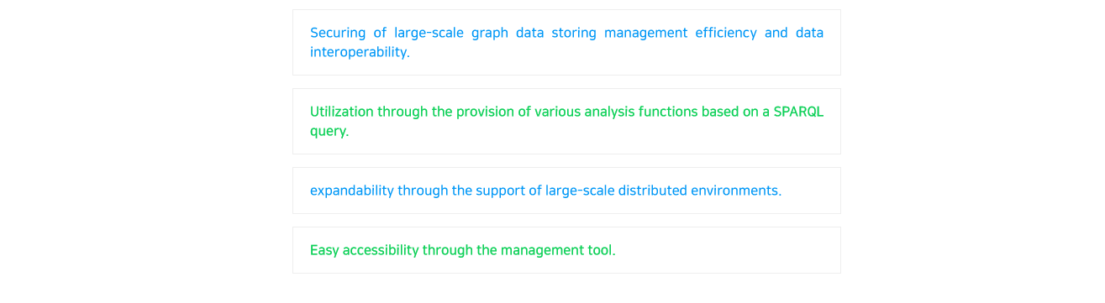Click the word 'interoperability.' in blue text
The image size is (1105, 303).
click(360, 52)
